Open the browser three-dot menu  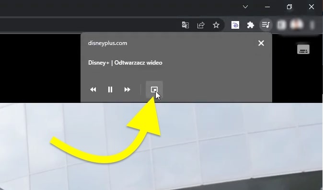click(312, 25)
